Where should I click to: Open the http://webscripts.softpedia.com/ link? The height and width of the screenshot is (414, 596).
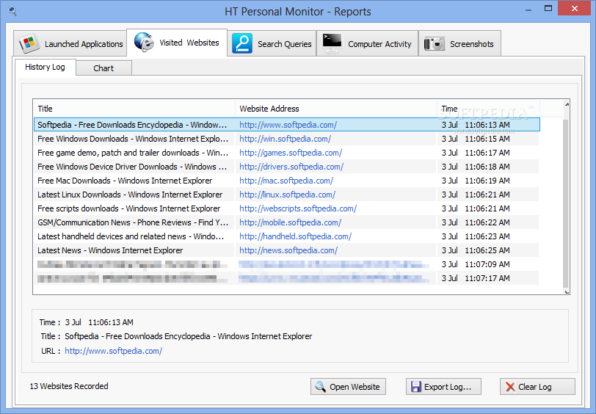pos(298,208)
